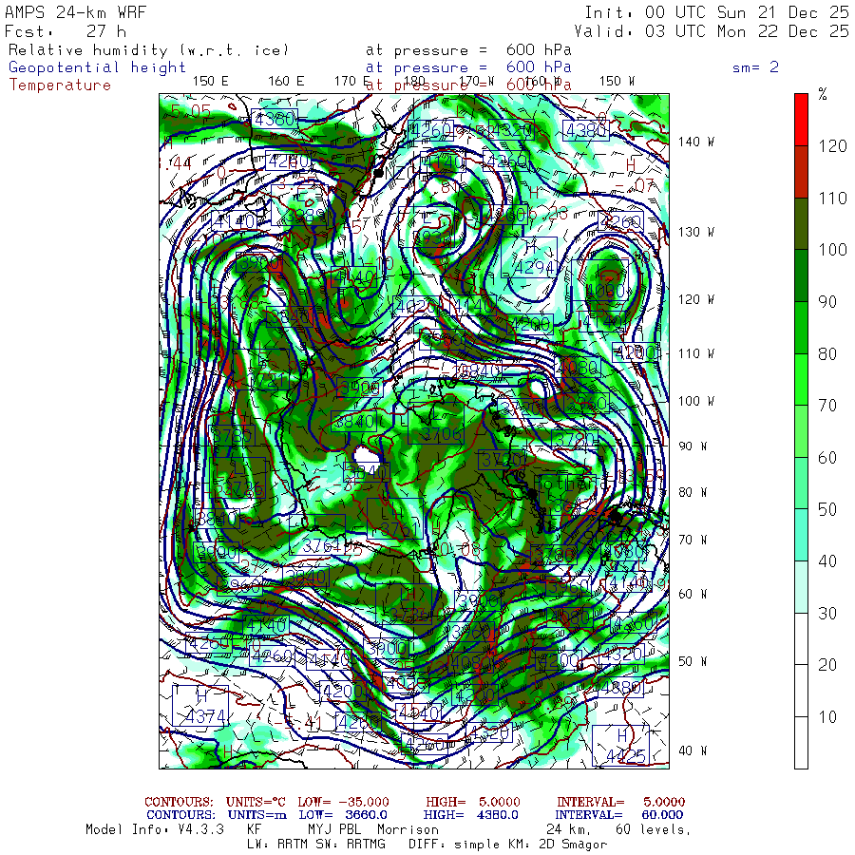Click the 110 W label on right axis
Image resolution: width=855 pixels, height=855 pixels.
695,353
